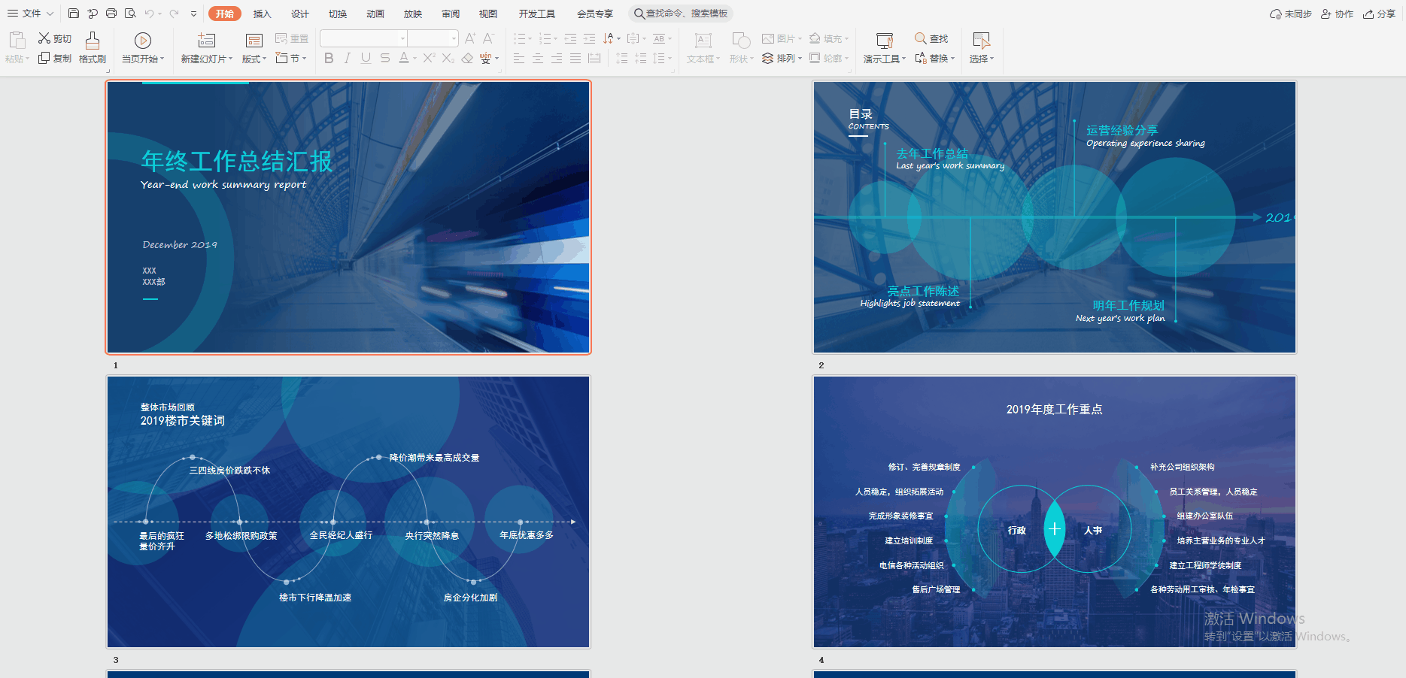Click the Paste (粘贴) clipboard icon
Viewport: 1406px width, 678px height.
tap(17, 40)
